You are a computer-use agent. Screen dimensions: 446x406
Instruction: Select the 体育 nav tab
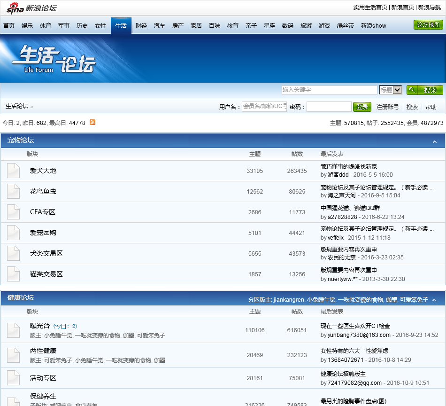(x=46, y=26)
